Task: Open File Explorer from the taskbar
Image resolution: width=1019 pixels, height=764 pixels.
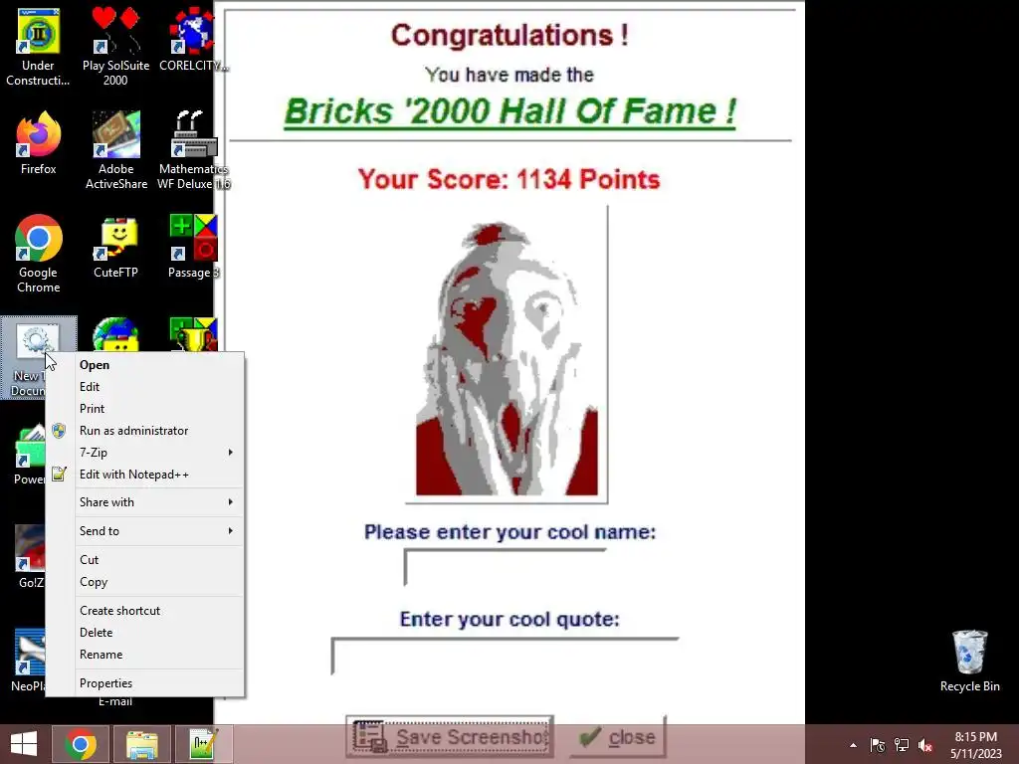Action: pos(141,744)
